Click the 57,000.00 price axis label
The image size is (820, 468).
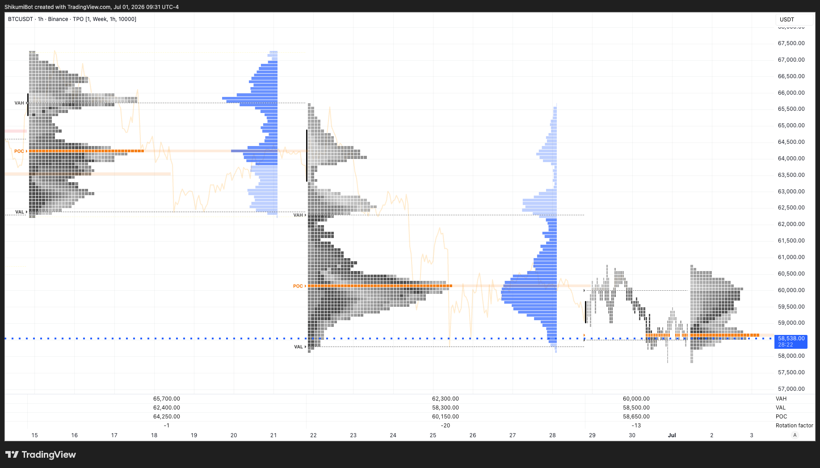coord(791,389)
